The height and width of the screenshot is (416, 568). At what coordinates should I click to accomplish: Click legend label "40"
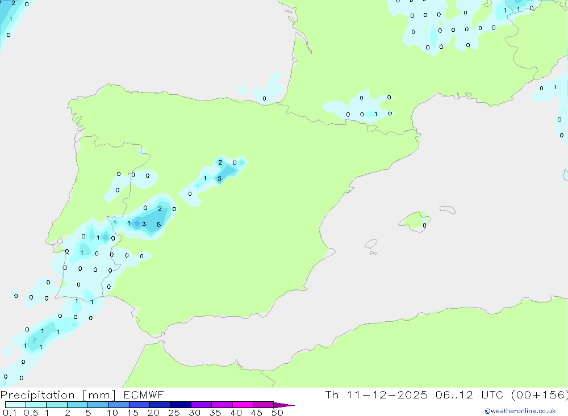coord(236,413)
